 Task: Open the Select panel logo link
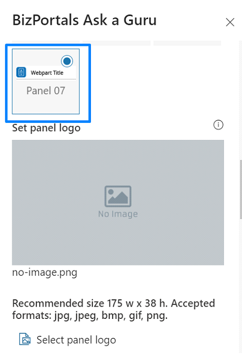(76, 339)
